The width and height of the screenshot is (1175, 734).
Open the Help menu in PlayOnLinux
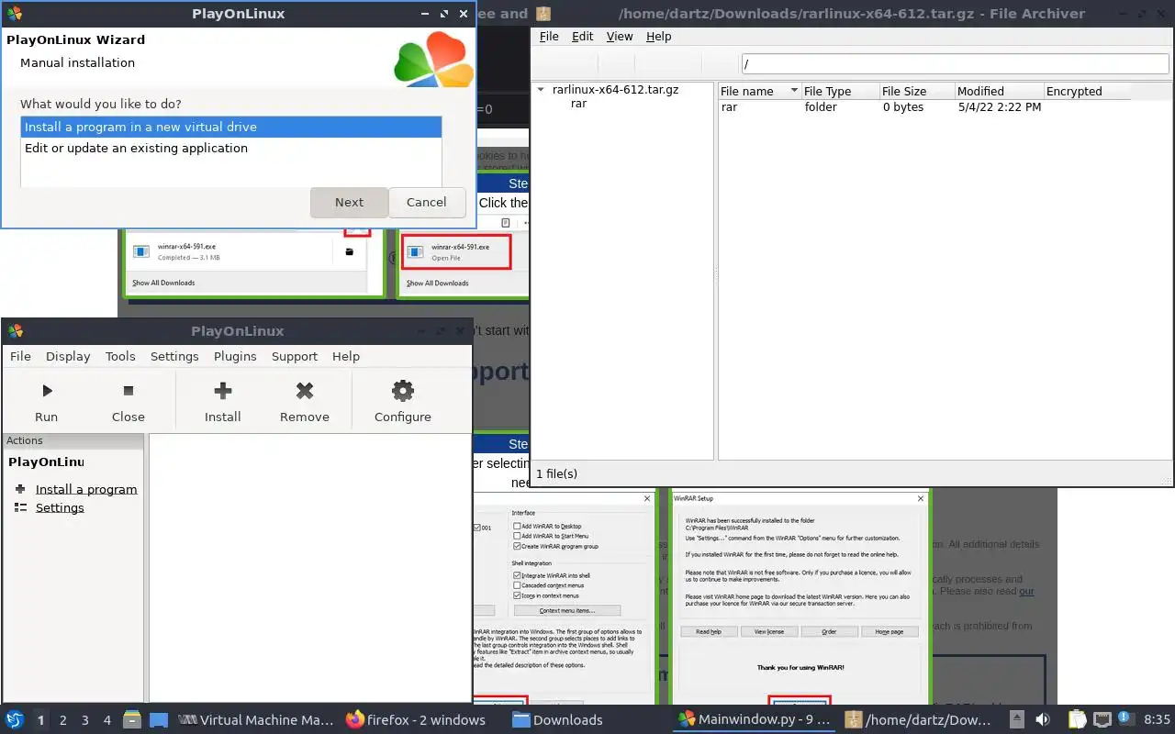coord(346,356)
